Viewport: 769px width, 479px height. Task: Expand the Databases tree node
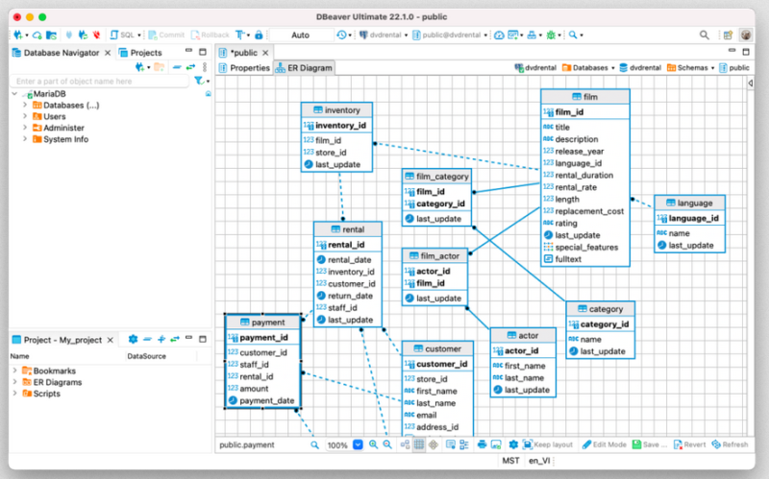pyautogui.click(x=25, y=106)
